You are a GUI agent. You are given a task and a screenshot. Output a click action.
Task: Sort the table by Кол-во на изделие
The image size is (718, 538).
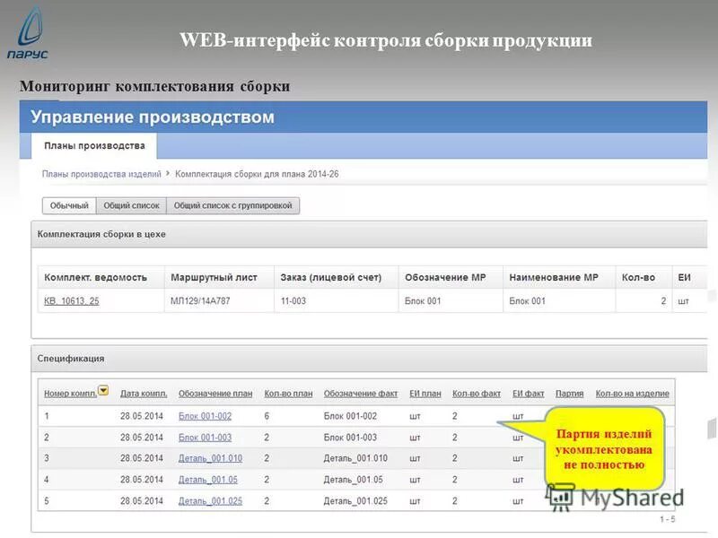(635, 390)
